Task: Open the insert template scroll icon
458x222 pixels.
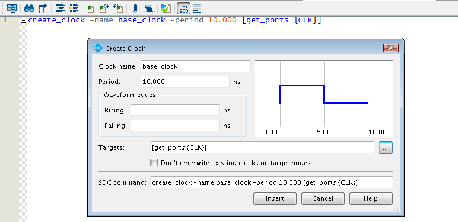Action: [x=149, y=9]
